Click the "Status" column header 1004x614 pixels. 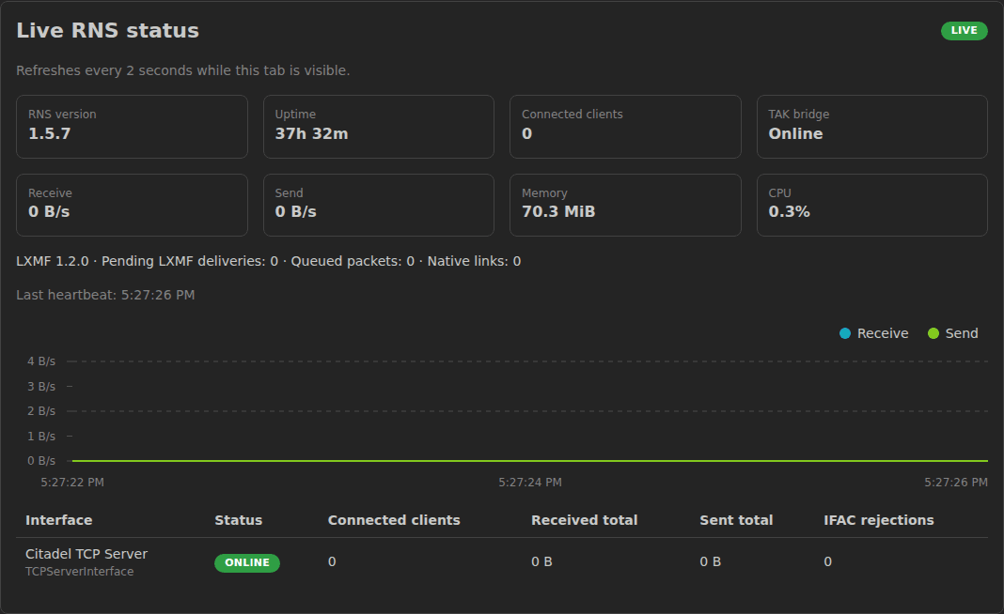[x=238, y=520]
